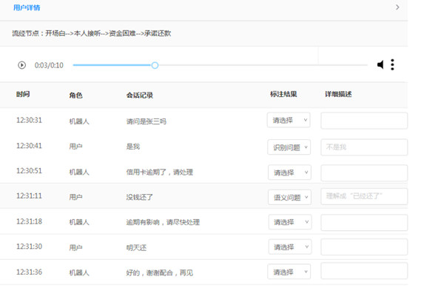Open 标注结果 dropdown for 好的，谢谢配合 row

click(289, 272)
